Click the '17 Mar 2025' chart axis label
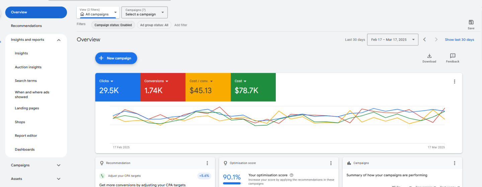Image resolution: width=482 pixels, height=187 pixels. pos(436,148)
